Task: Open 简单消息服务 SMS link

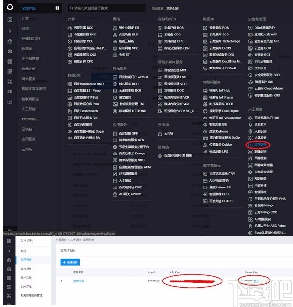Action: (132, 160)
